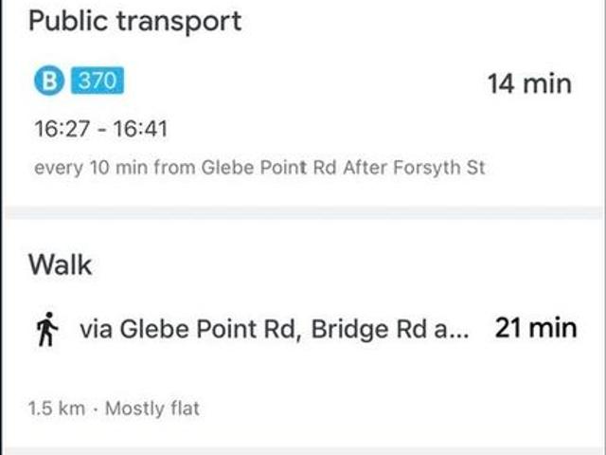Choose the via Glebe Point Rd walking route
The width and height of the screenshot is (606, 455).
(189, 329)
